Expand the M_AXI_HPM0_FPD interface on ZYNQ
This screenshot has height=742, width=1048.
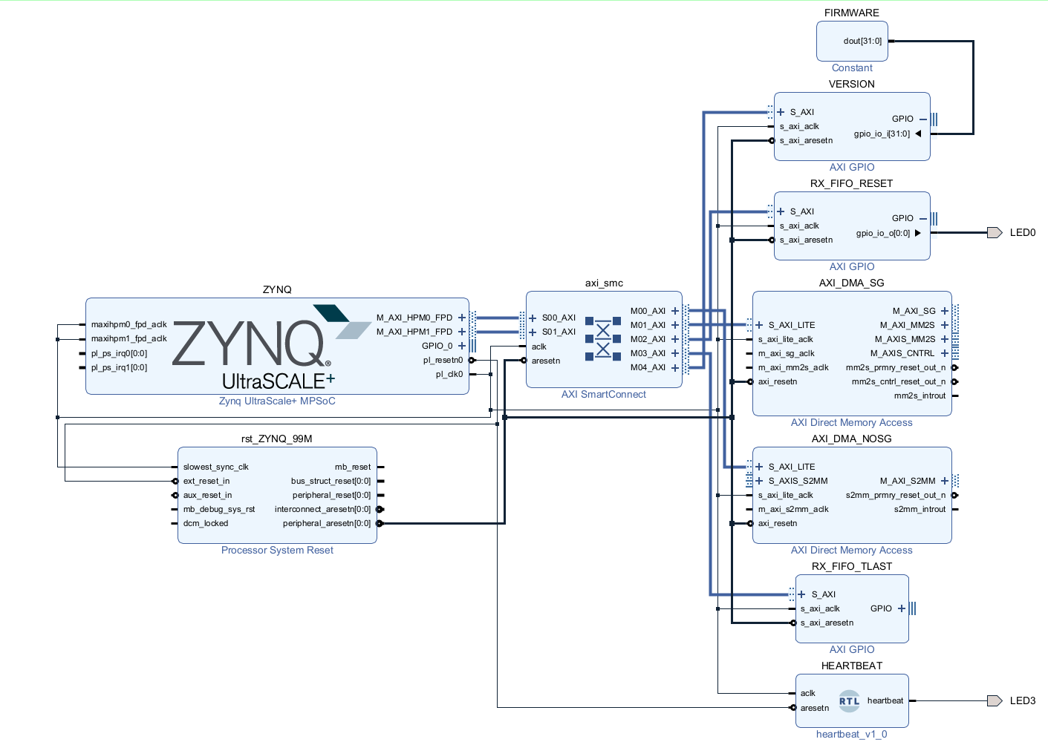pos(462,318)
